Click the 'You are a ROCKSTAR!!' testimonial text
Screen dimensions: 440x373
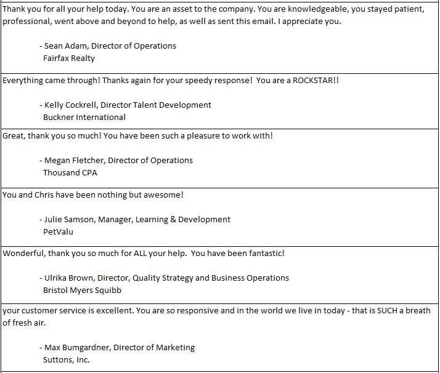298,81
